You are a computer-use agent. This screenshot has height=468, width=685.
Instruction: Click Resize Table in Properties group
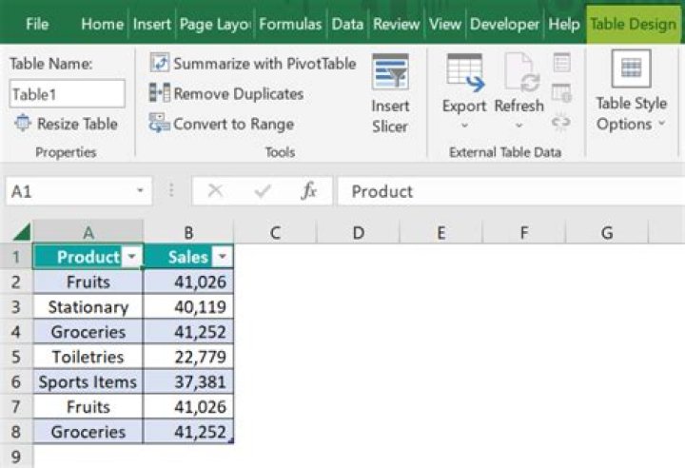click(x=66, y=124)
